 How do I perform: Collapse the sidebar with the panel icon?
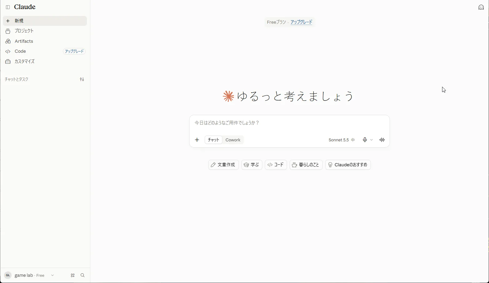(x=8, y=7)
